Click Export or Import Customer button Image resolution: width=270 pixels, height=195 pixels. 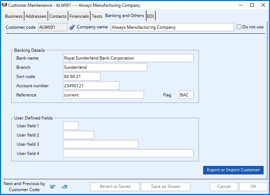click(x=233, y=170)
